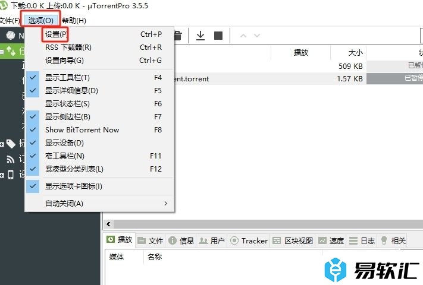Select the 1.57 KB torrent row
This screenshot has width=423, height=285.
click(x=299, y=78)
